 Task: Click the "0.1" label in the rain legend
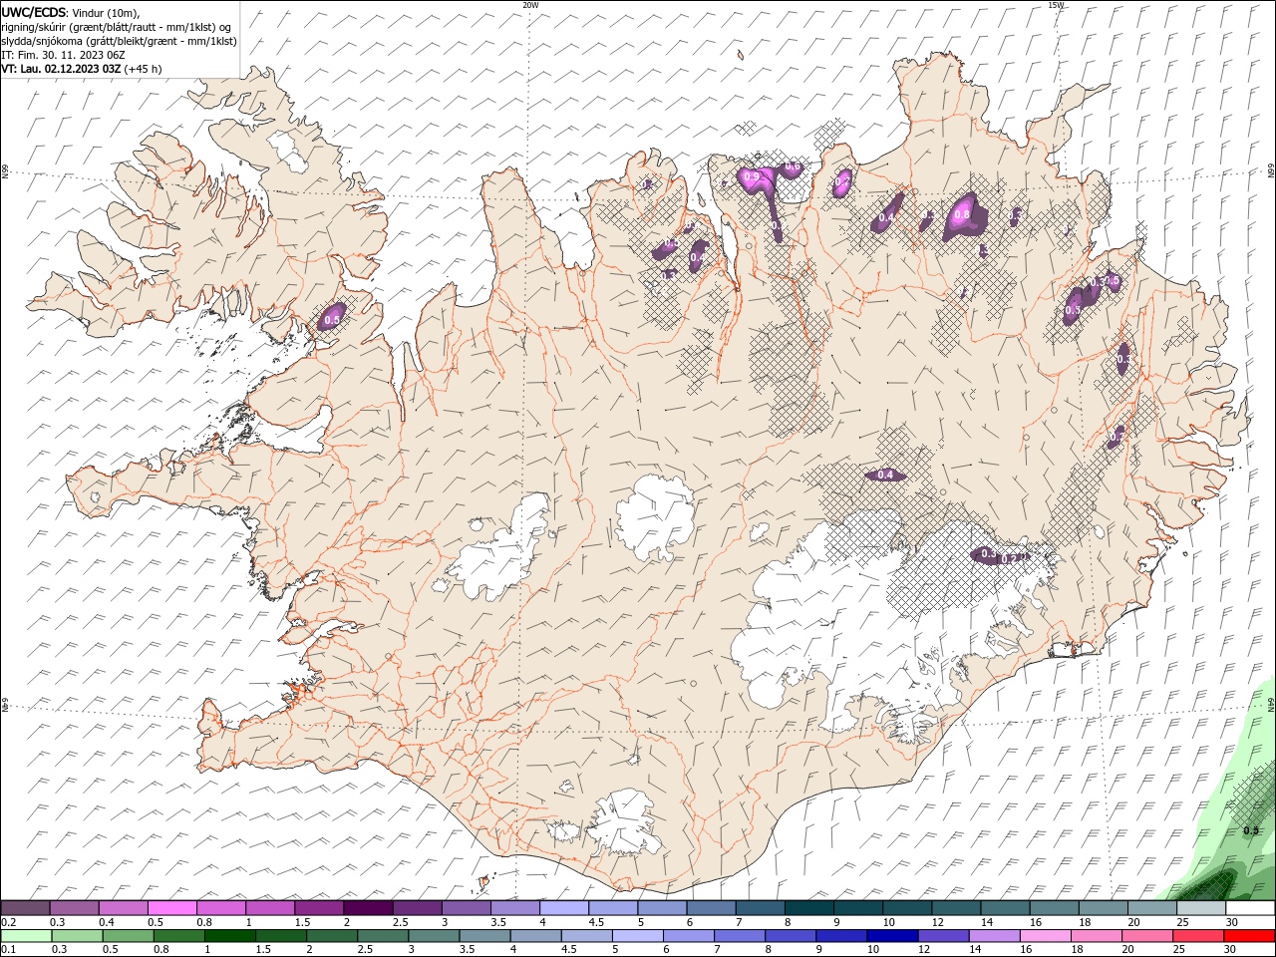point(8,949)
